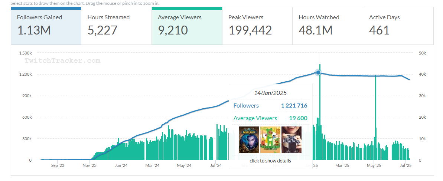Click 'click to show details' in tooltip

pyautogui.click(x=270, y=161)
